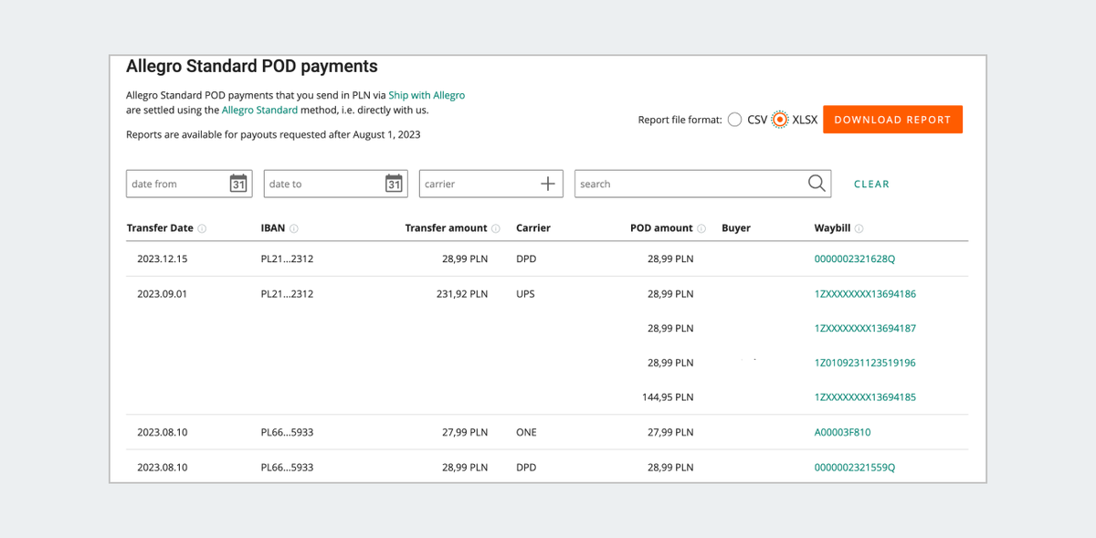The width and height of the screenshot is (1096, 538).
Task: Click the search magnifier icon
Action: tap(817, 184)
